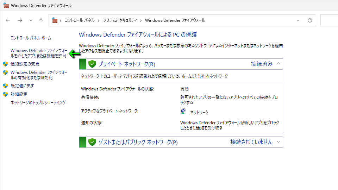Image resolution: width=338 pixels, height=190 pixels.
Task: Click shield icon beside 通知設定の変更
Action: point(5,64)
